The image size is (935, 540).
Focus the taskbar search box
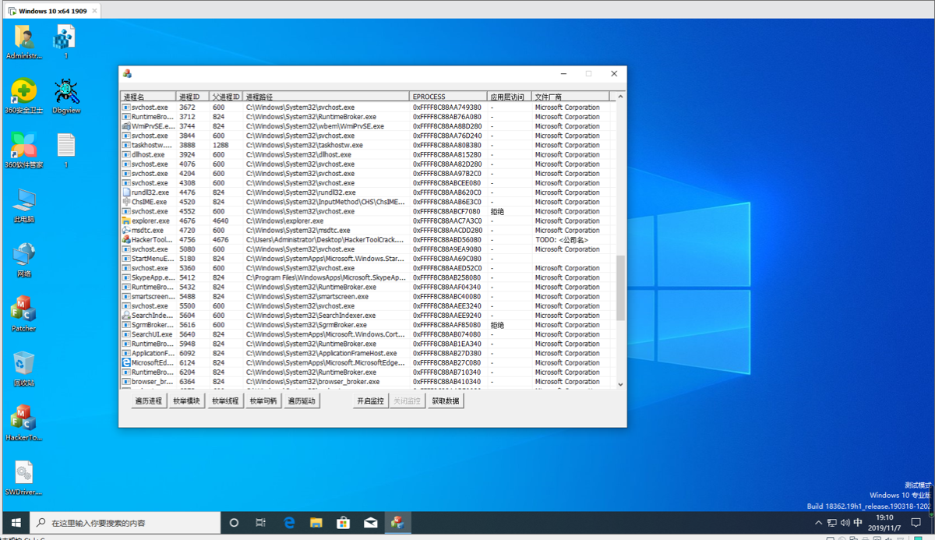[x=125, y=522]
